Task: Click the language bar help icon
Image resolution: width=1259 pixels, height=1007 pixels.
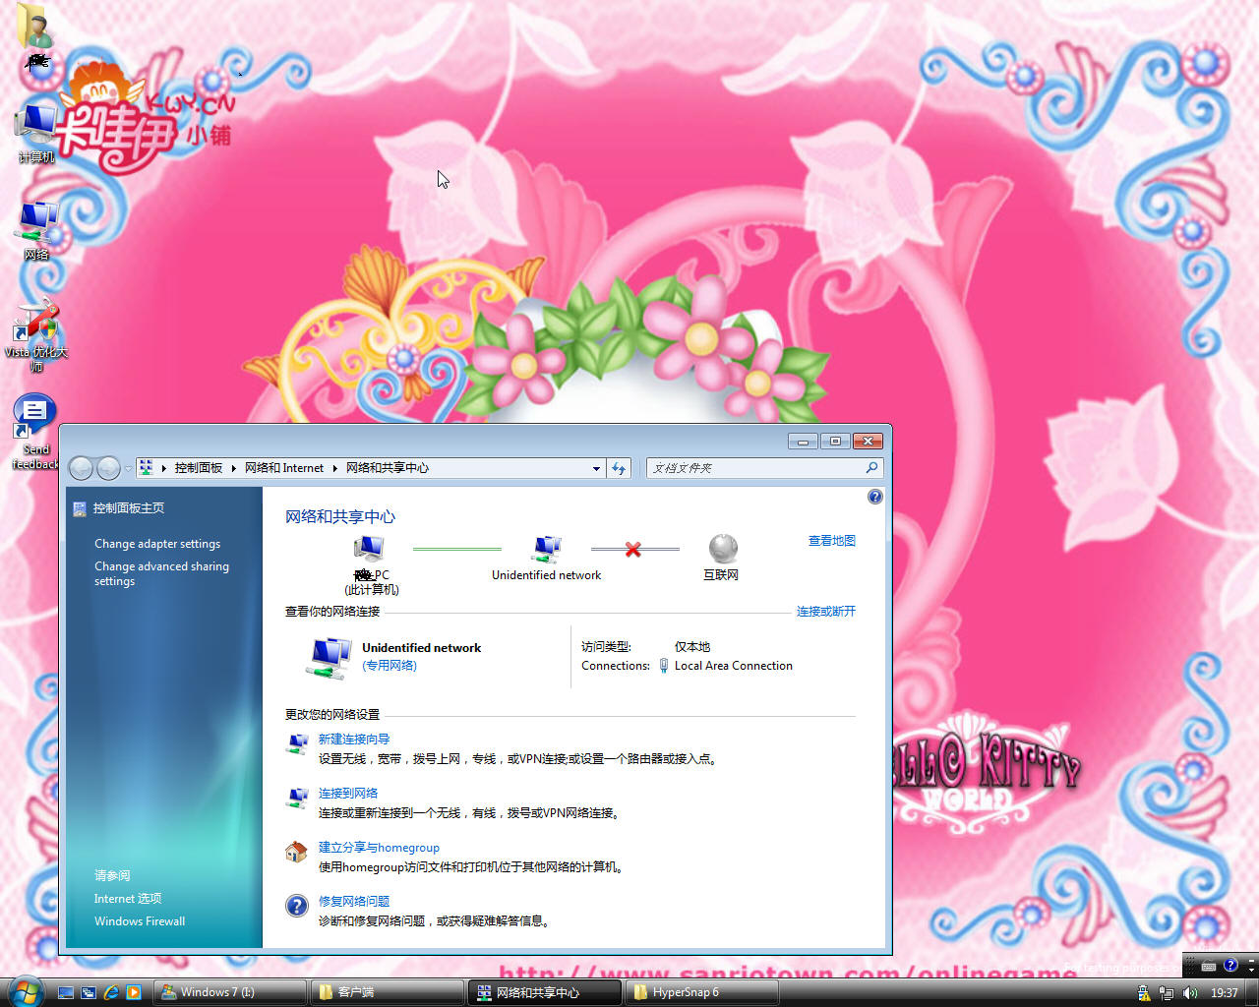Action: pos(1230,966)
